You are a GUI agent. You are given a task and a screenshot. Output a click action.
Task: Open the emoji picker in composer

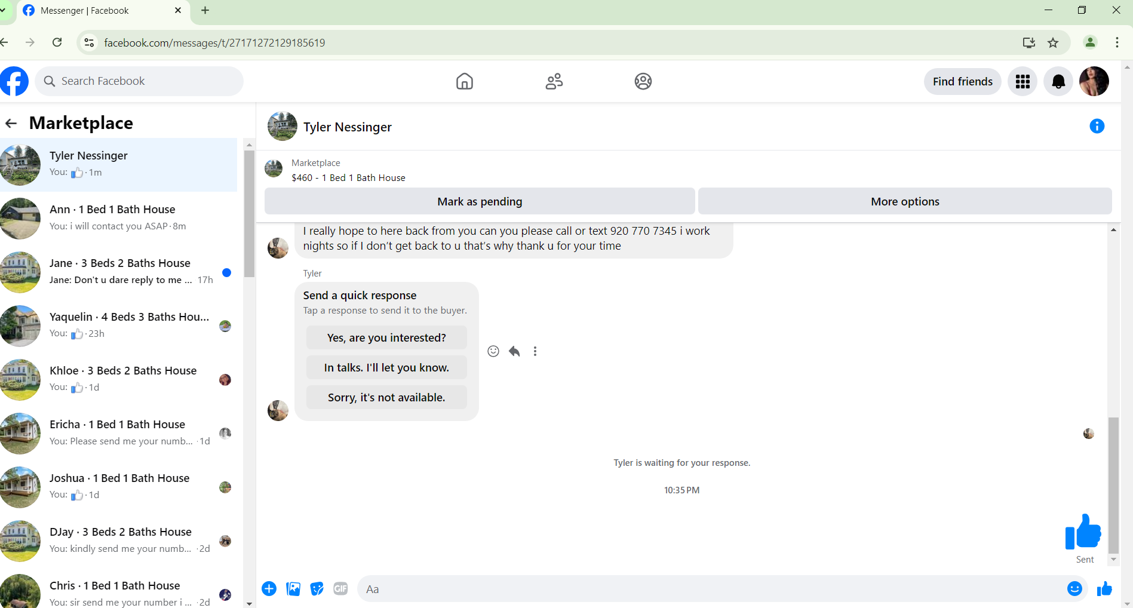point(1074,589)
